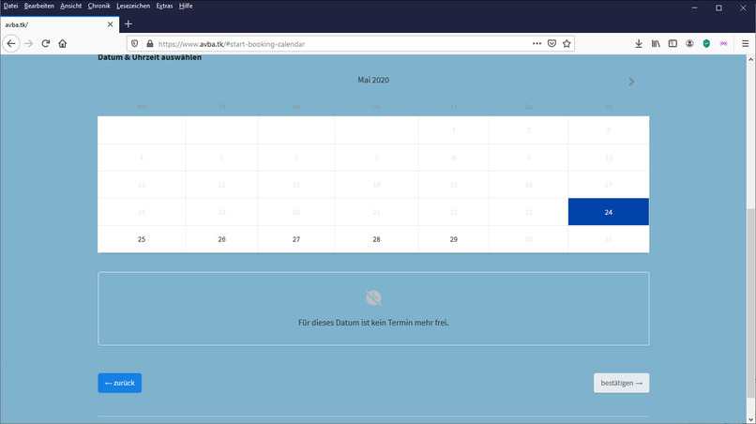The width and height of the screenshot is (756, 424).
Task: Maximize the browser window
Action: 718,8
